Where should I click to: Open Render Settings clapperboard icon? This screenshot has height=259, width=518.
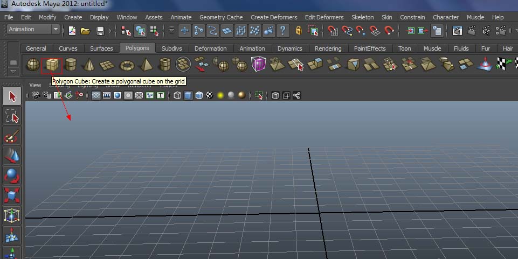pos(501,31)
